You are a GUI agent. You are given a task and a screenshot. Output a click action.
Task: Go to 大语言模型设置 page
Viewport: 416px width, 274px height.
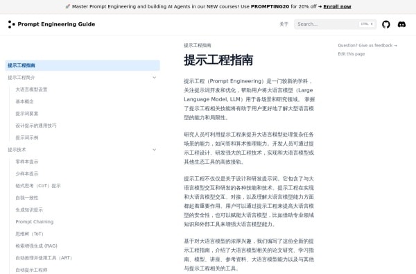click(x=31, y=89)
